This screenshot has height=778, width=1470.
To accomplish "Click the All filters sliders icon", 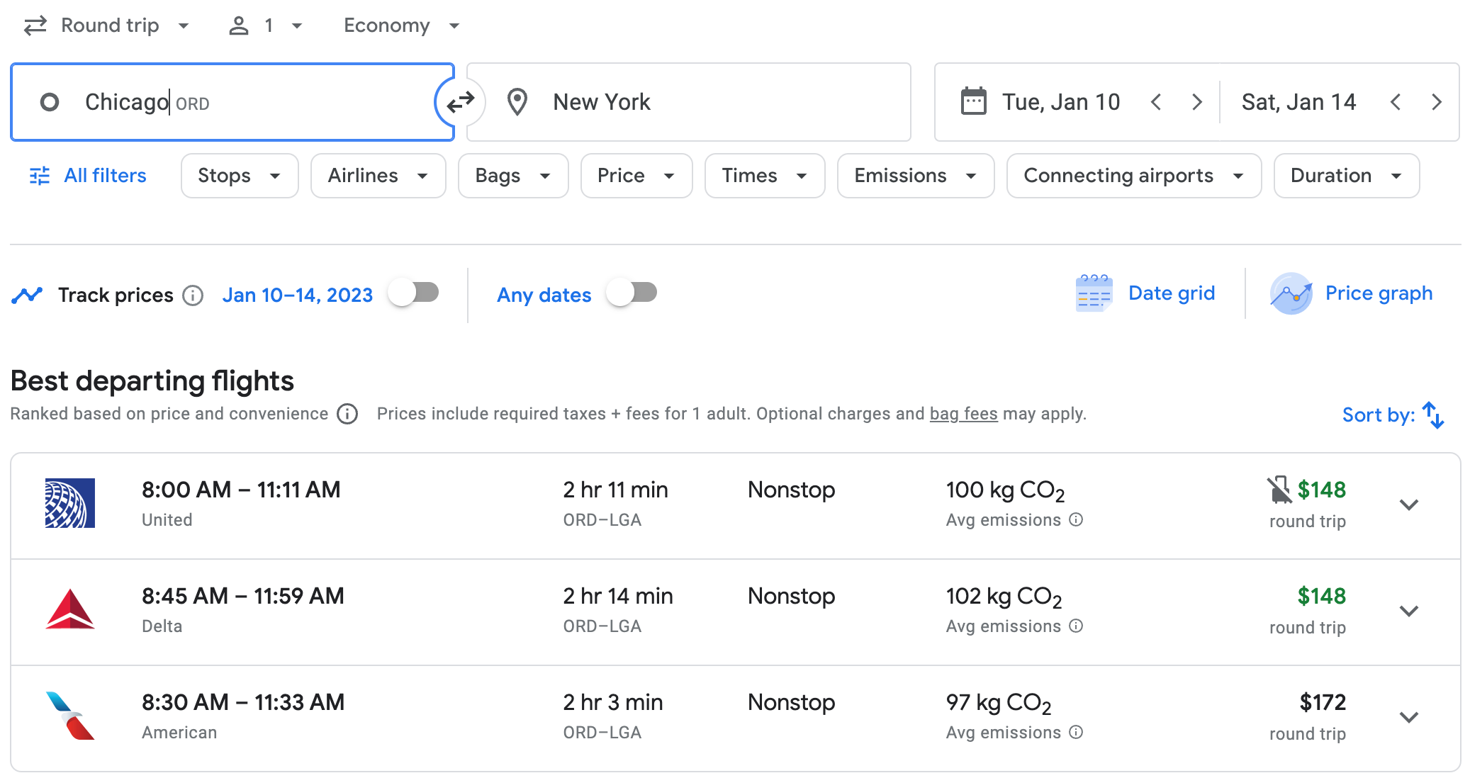I will (x=40, y=176).
